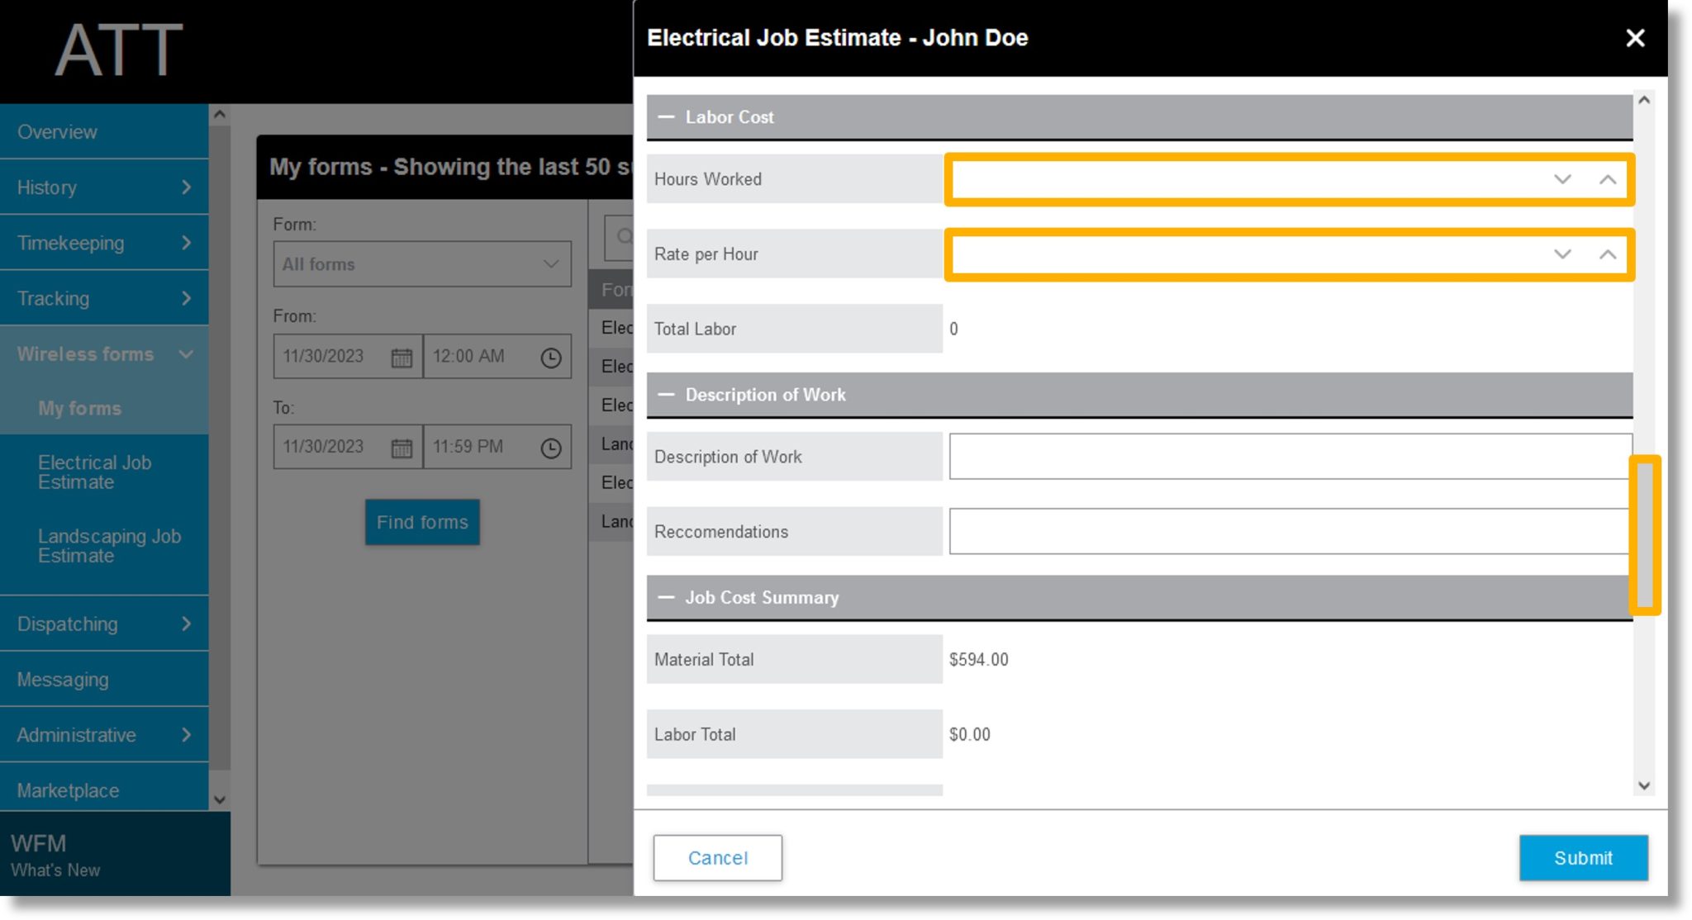Increase Rate per Hour with up arrow

[x=1607, y=254]
